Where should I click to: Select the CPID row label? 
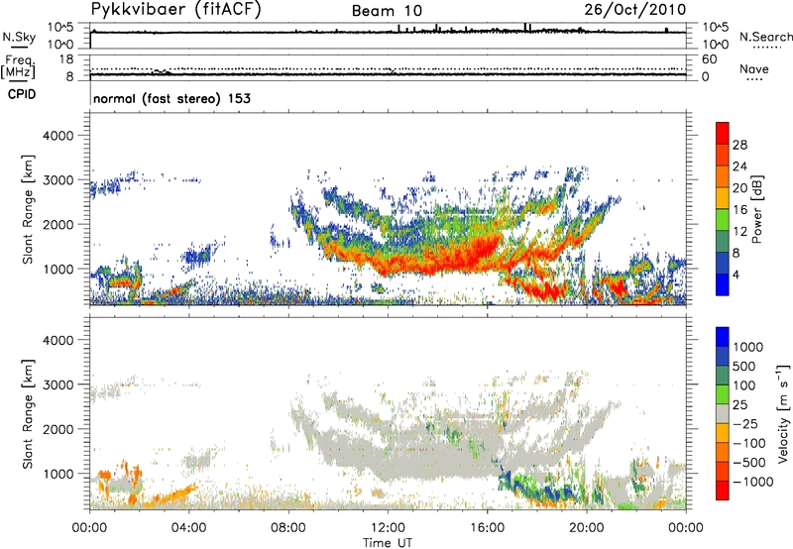pos(22,94)
